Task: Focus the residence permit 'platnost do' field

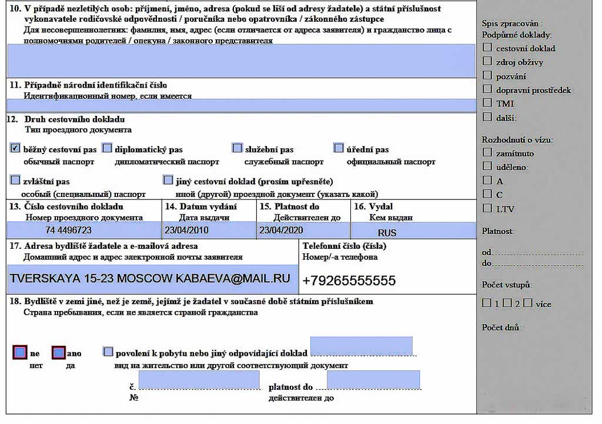Action: [x=373, y=380]
